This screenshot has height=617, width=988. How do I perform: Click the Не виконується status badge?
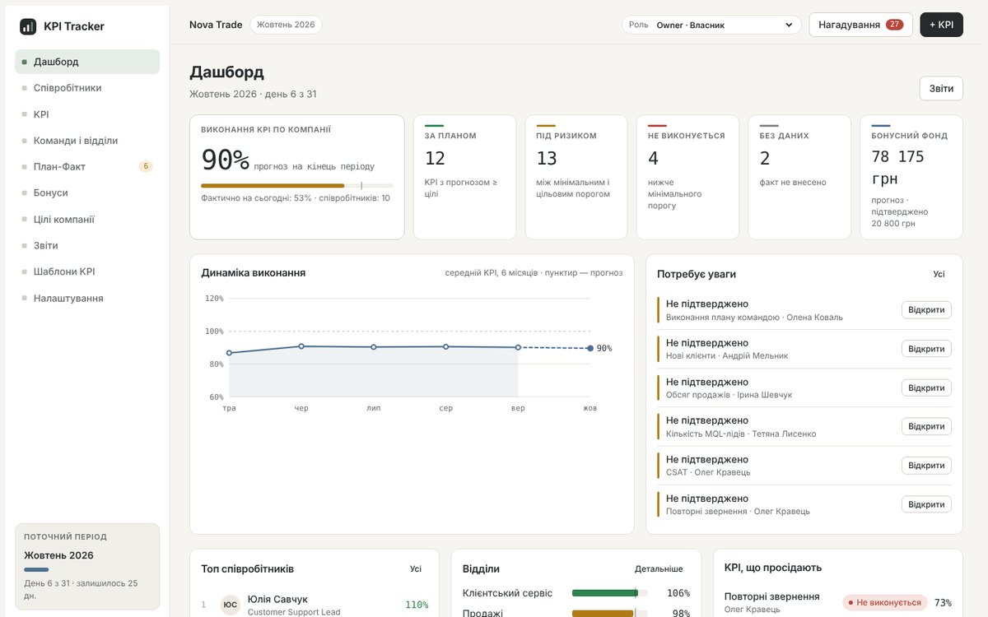point(884,603)
